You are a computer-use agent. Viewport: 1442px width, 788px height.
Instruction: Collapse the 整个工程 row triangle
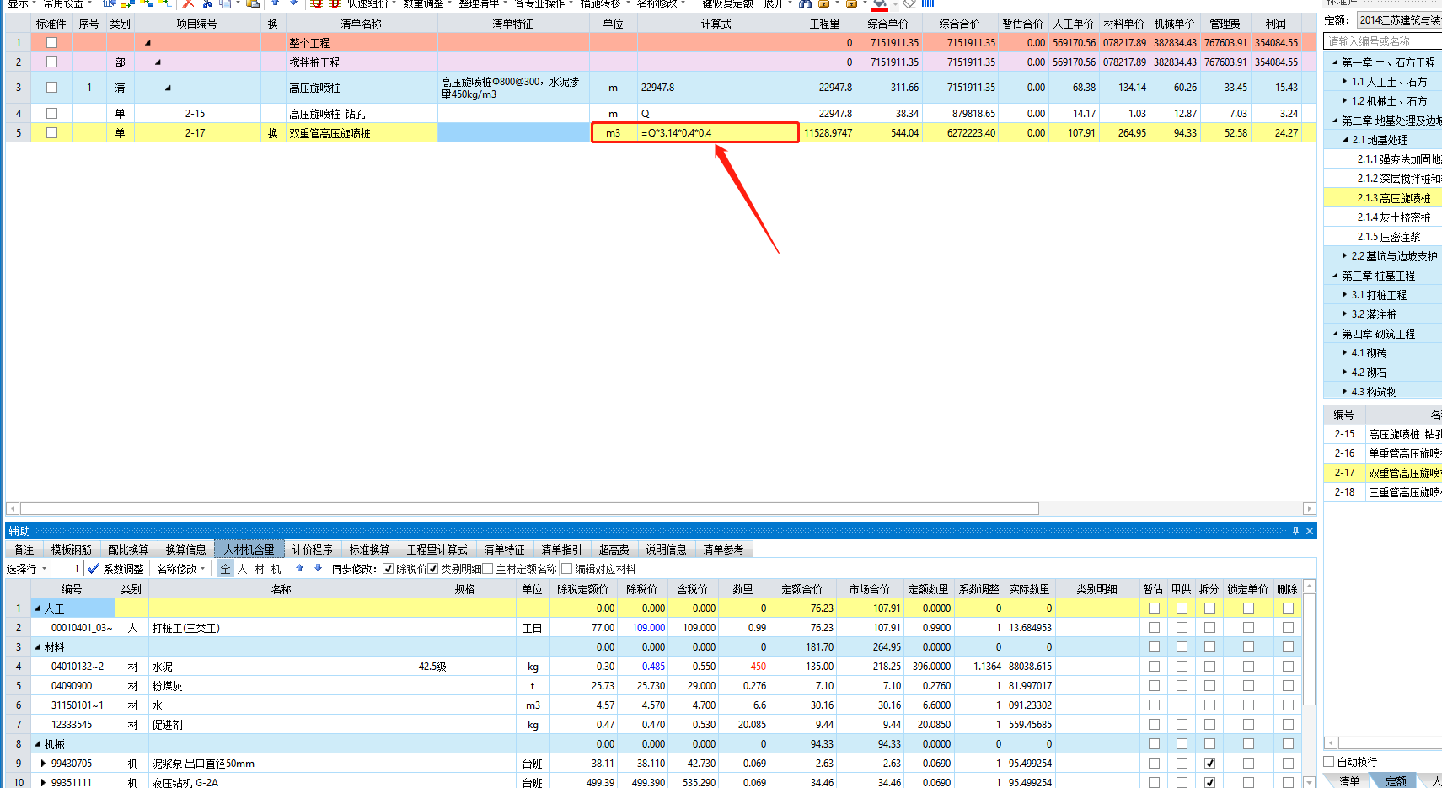[x=147, y=42]
